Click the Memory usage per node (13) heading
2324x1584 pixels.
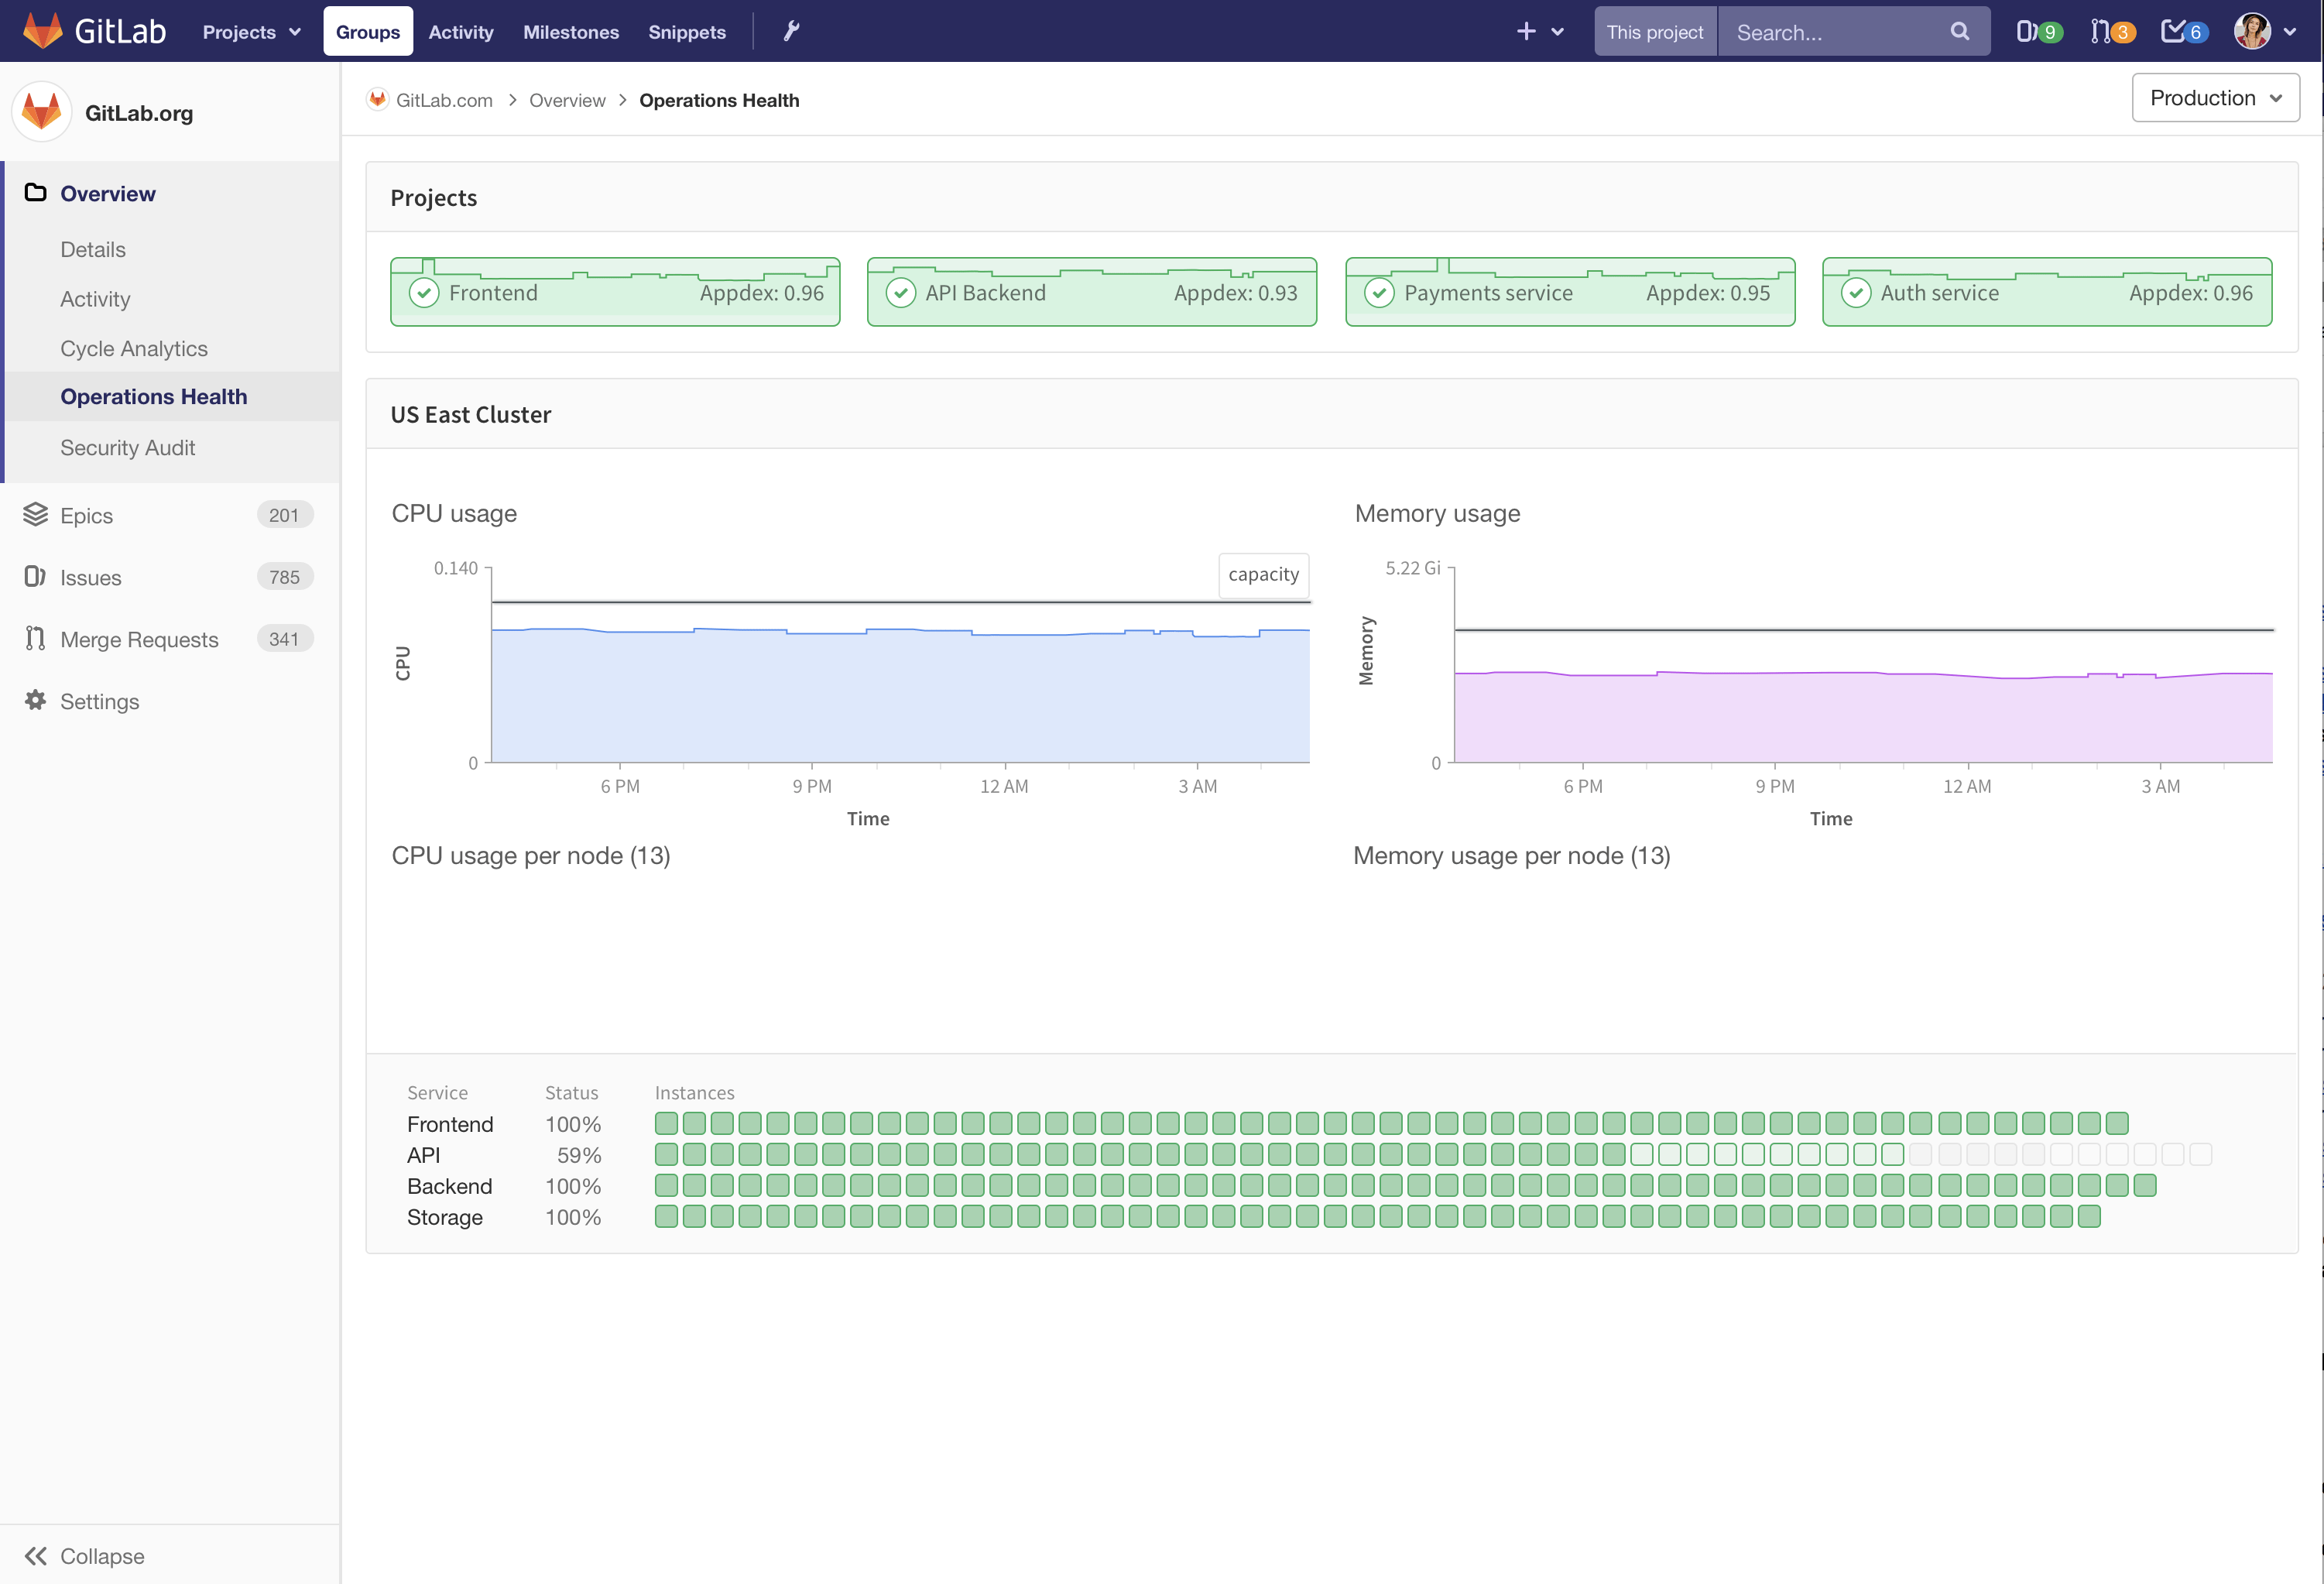pyautogui.click(x=1511, y=856)
